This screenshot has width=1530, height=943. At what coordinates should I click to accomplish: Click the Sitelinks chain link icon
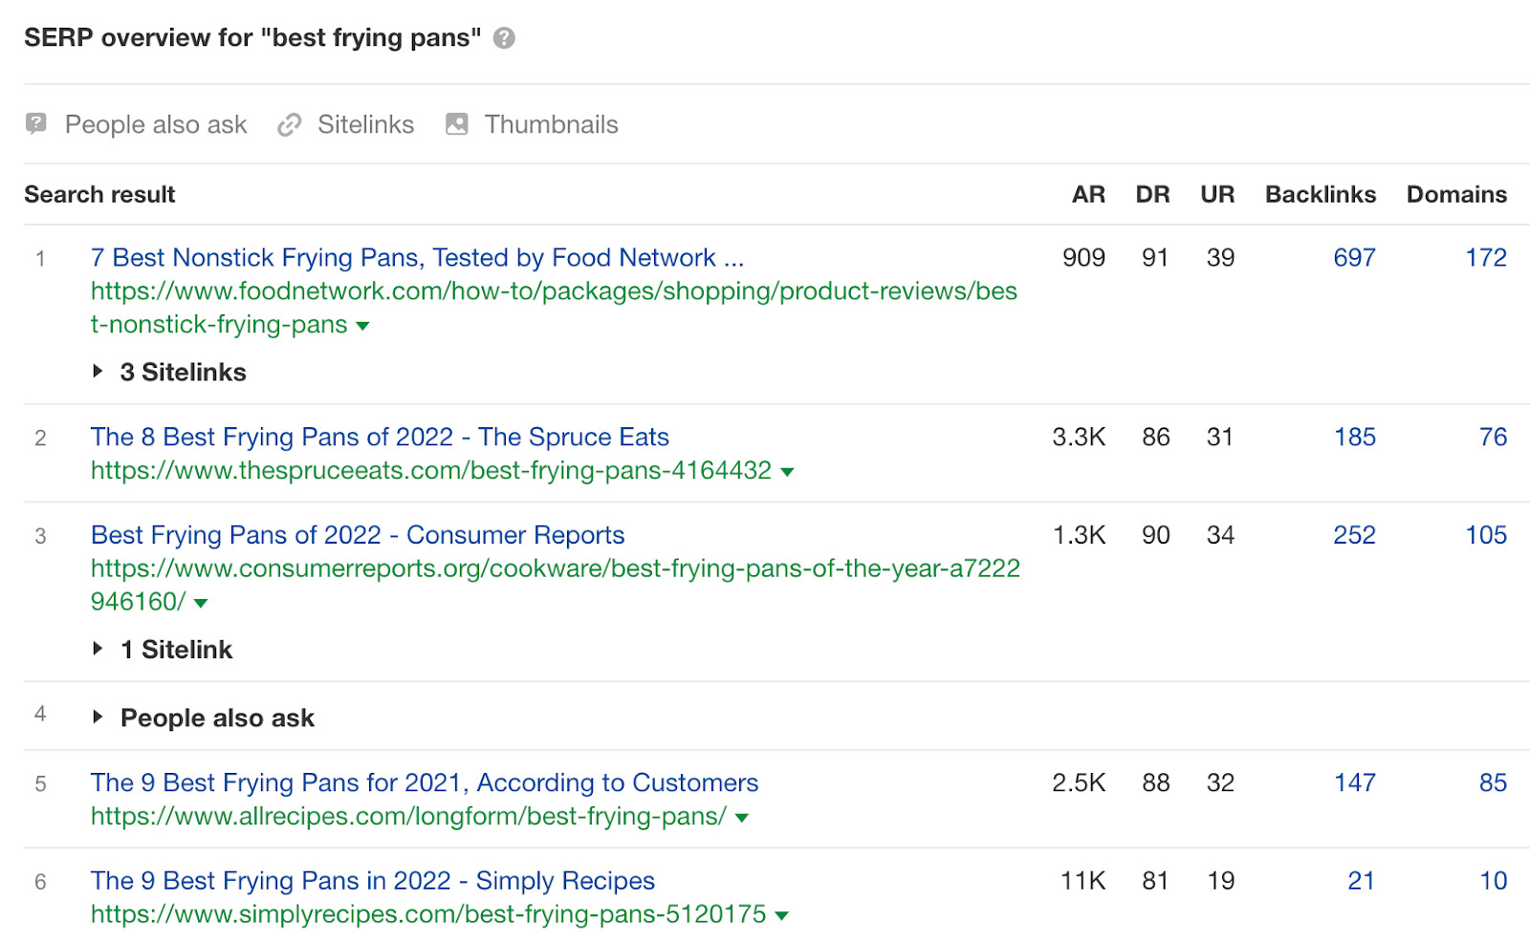(289, 125)
